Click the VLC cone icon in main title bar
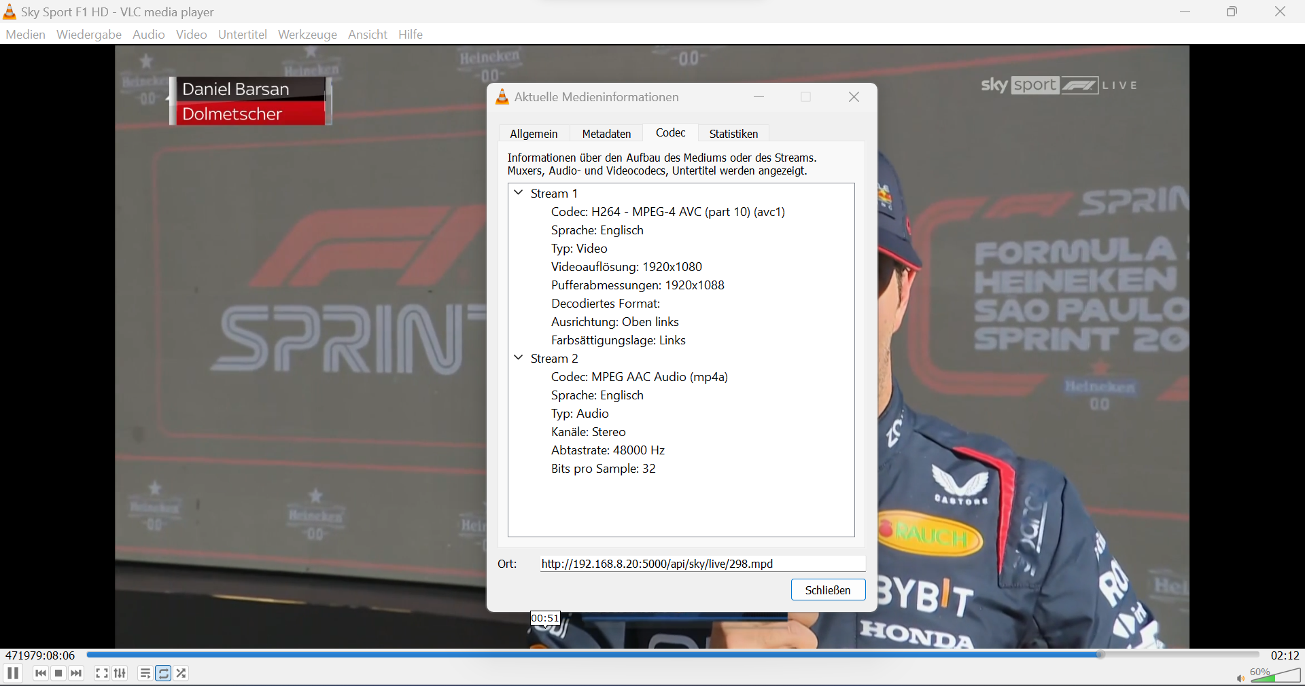 click(x=10, y=12)
